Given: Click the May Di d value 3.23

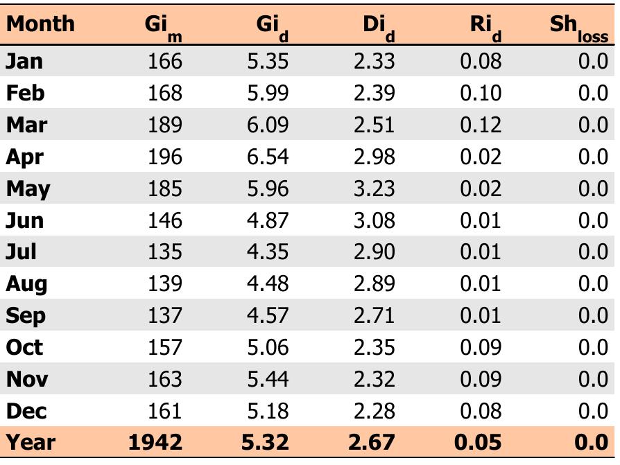Looking at the screenshot, I should point(374,188).
